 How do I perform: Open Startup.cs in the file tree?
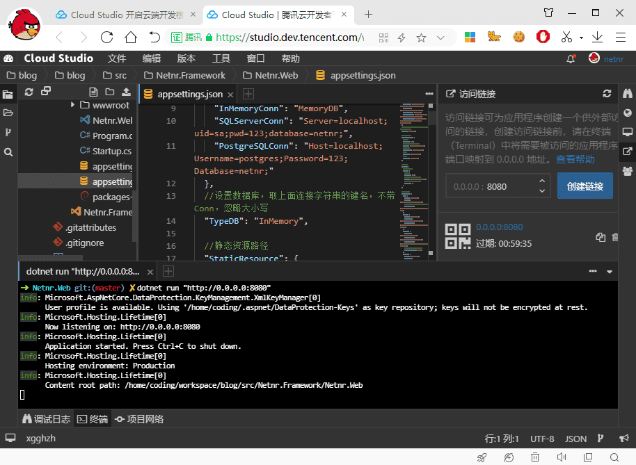coord(111,151)
